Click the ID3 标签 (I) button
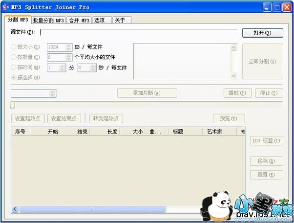 [266, 140]
